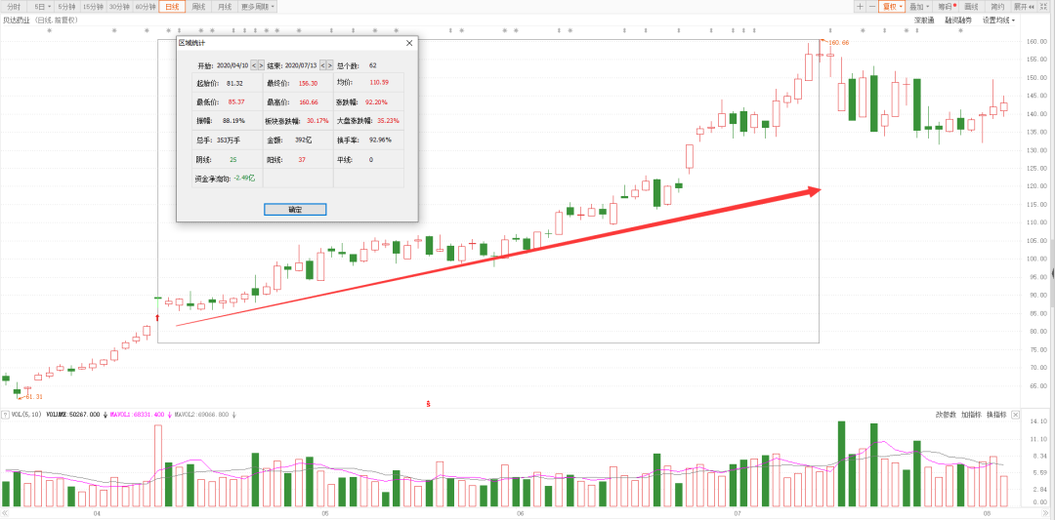Toggle the 筹码 chip distribution view

[x=947, y=6]
